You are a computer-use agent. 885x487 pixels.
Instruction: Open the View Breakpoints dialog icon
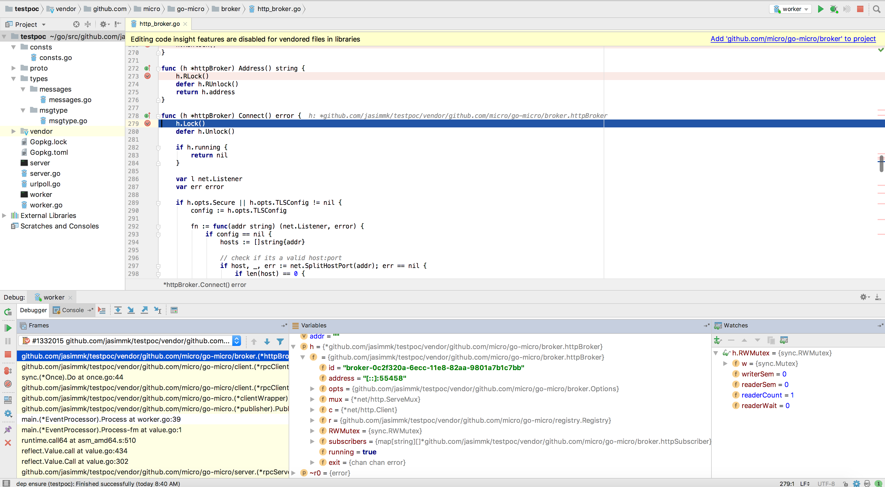(8, 371)
